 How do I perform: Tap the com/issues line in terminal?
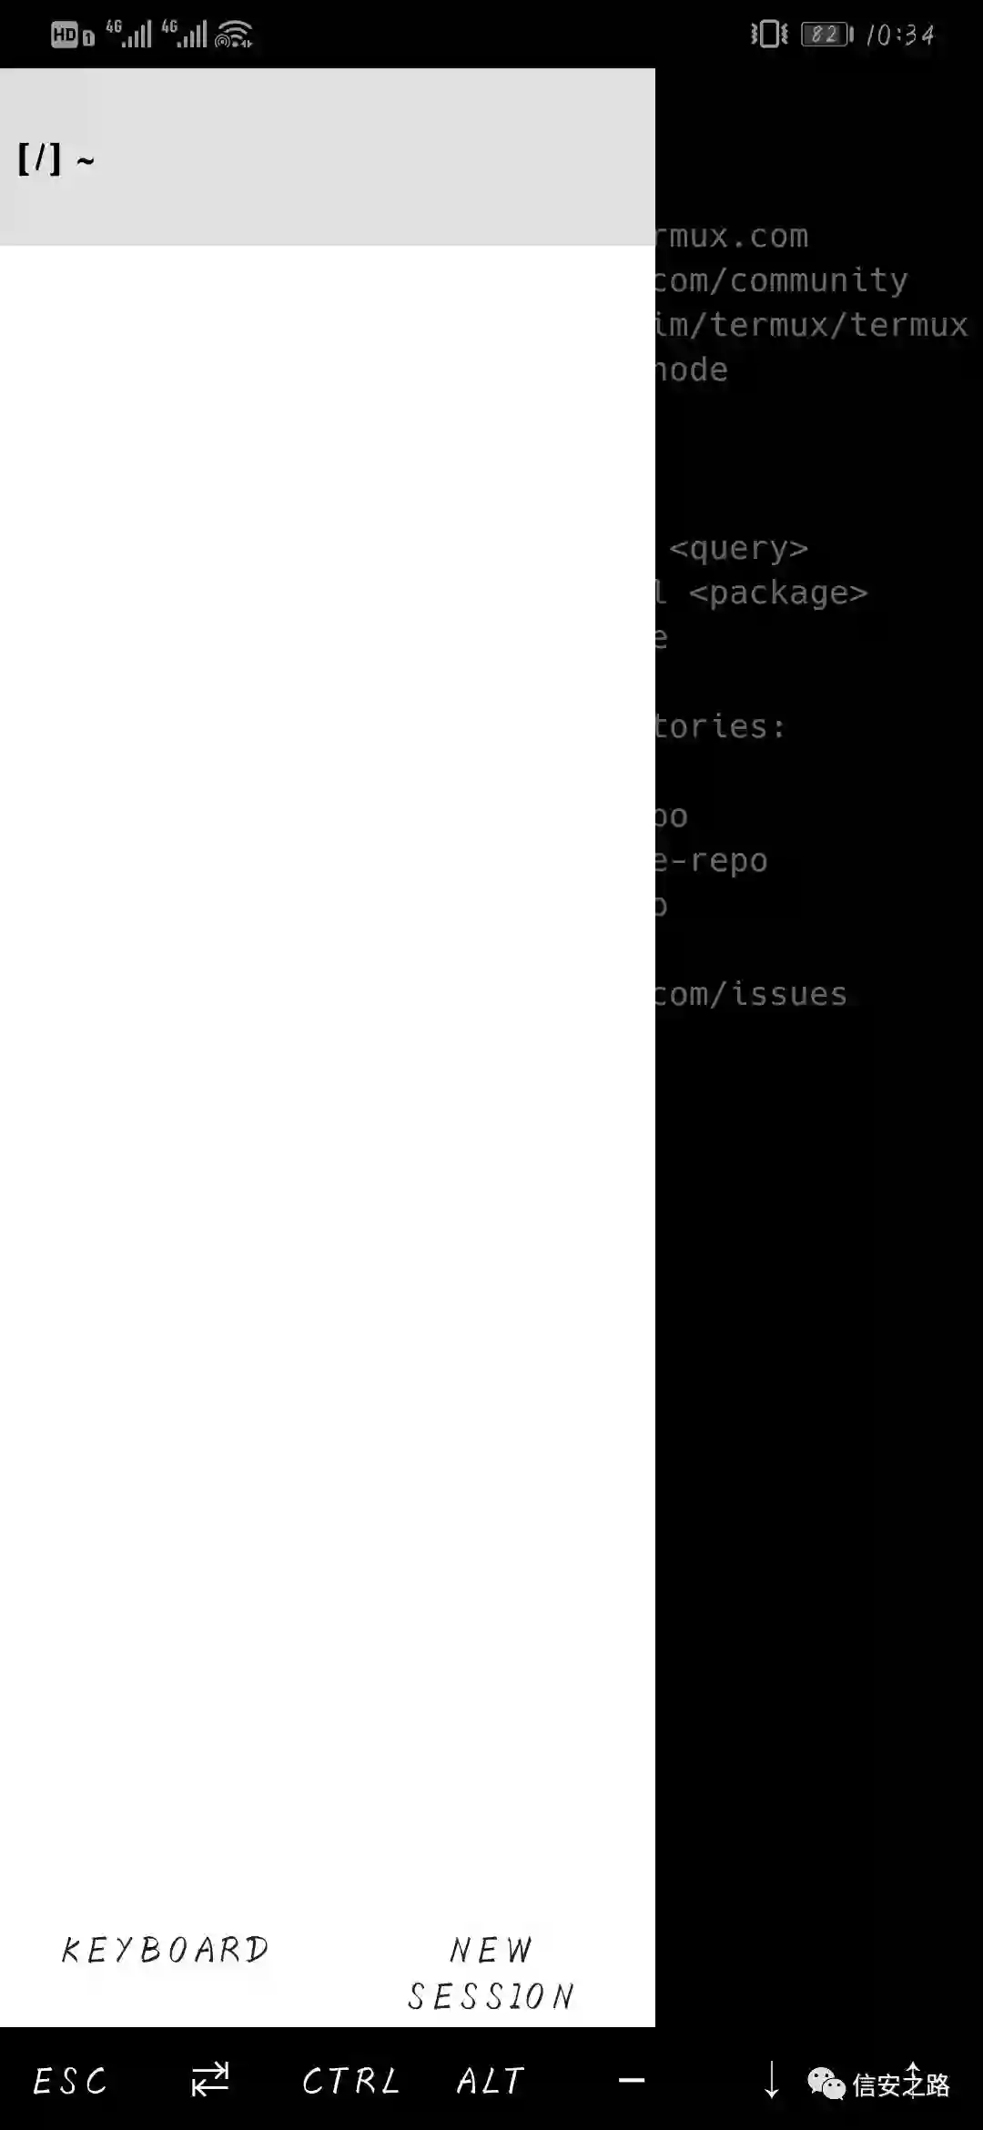coord(751,994)
